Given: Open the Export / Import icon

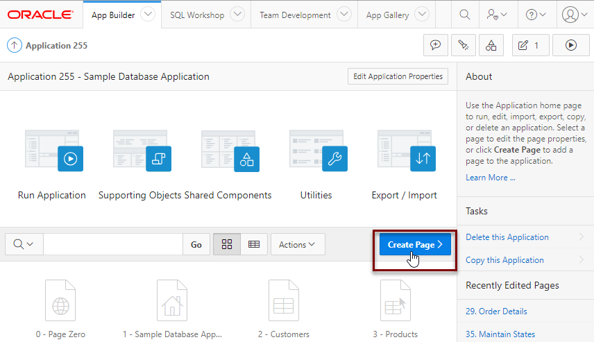Looking at the screenshot, I should click(407, 151).
